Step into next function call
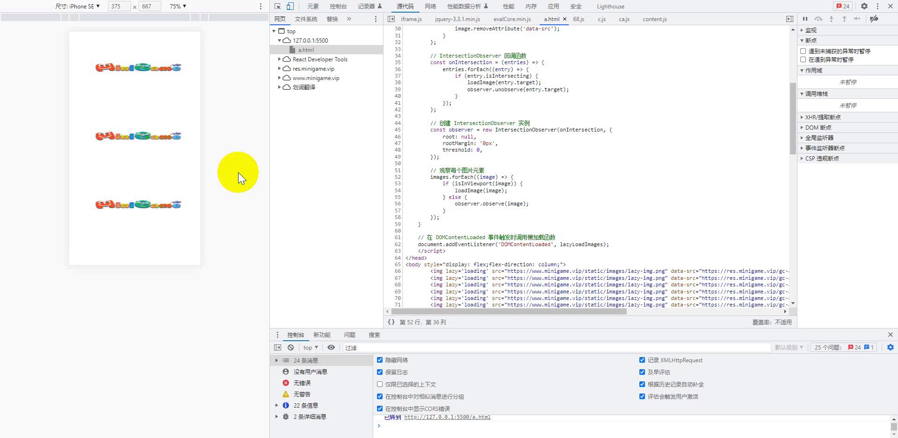The image size is (898, 438). [831, 19]
